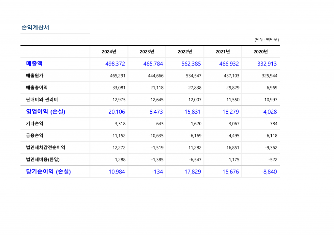Screen dimensions: 334x236
Task: Select the 매출원가 row label
Action: 35,76
